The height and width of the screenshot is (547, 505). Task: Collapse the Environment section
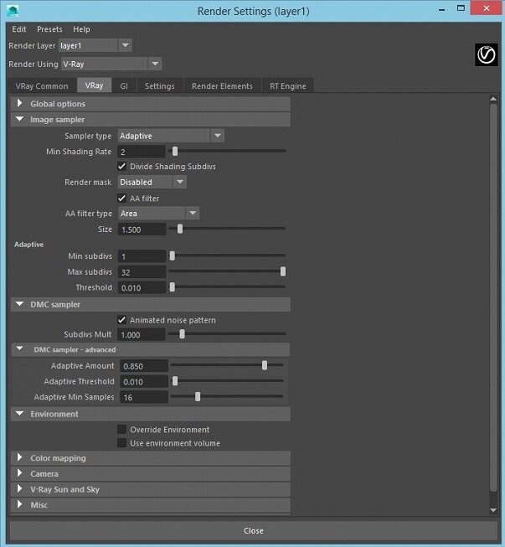pyautogui.click(x=151, y=414)
